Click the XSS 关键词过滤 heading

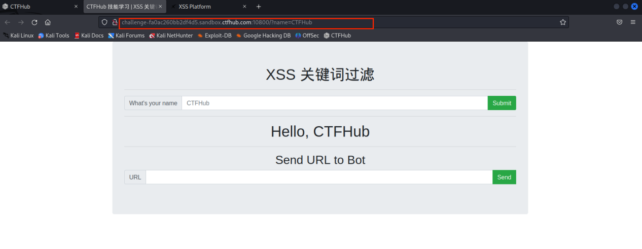click(320, 75)
